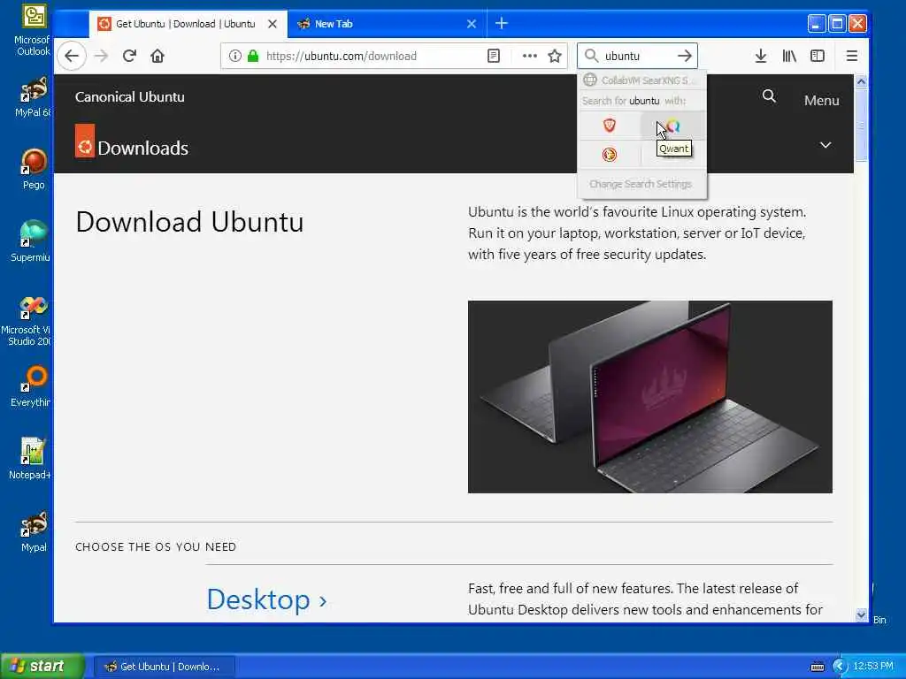Search ubuntu with the Brave engine
The image size is (906, 679).
[610, 126]
